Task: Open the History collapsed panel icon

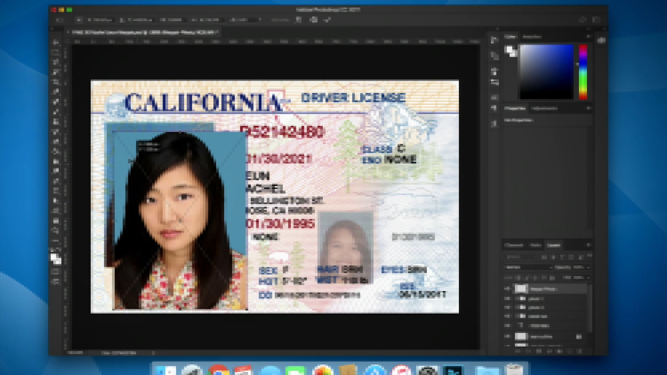Action: click(x=494, y=40)
